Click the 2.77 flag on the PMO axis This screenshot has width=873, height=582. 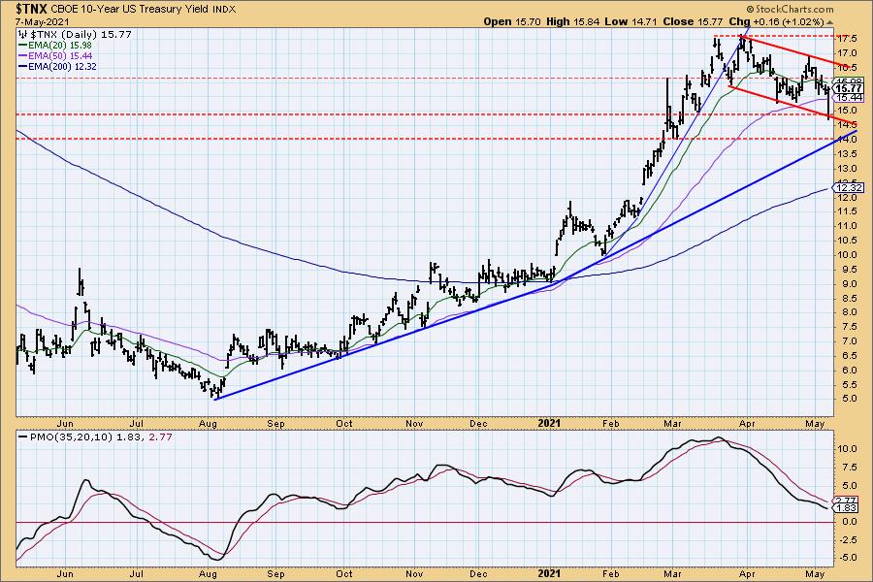coord(847,501)
